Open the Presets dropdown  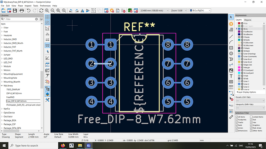coord(250,101)
